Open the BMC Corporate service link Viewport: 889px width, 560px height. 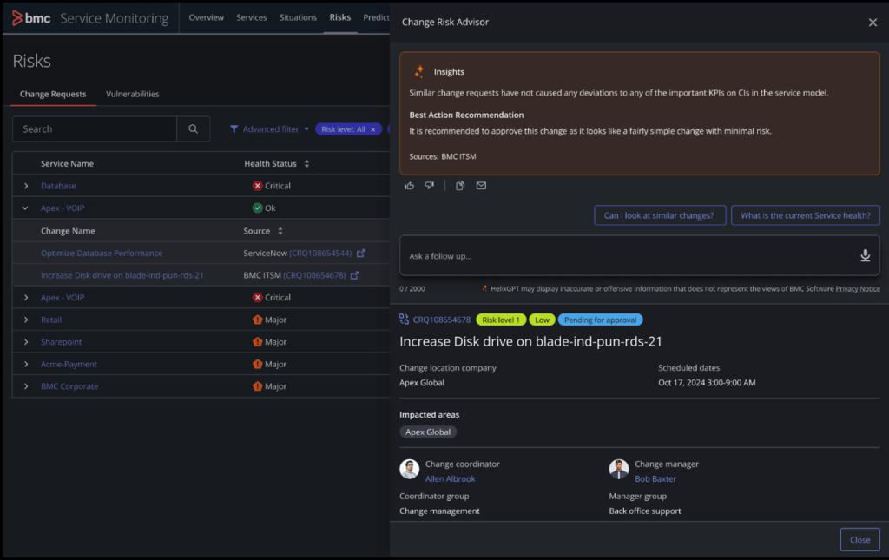[69, 386]
